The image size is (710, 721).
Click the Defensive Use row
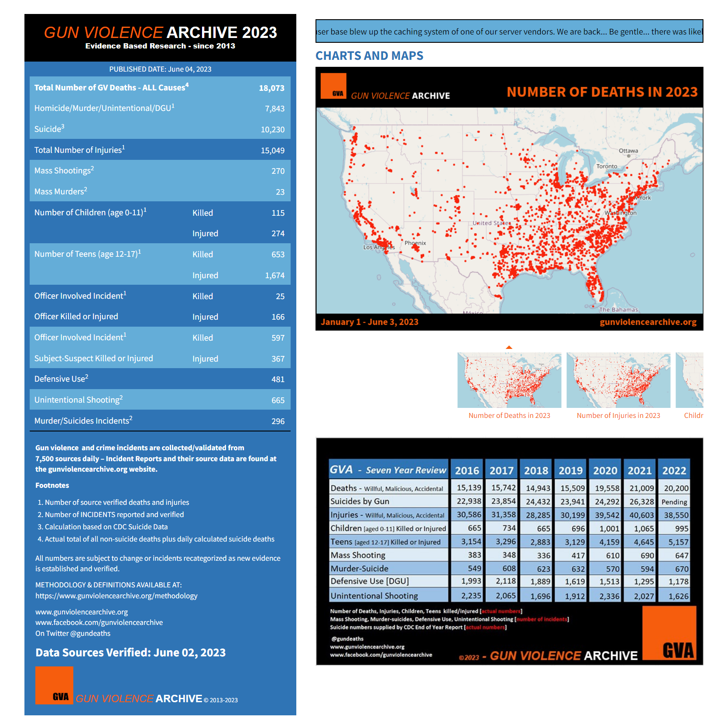pos(160,379)
